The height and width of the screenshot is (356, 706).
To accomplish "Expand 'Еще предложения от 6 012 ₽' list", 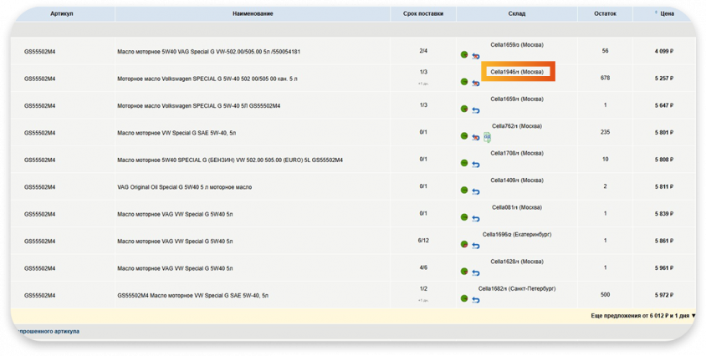I will coord(642,316).
